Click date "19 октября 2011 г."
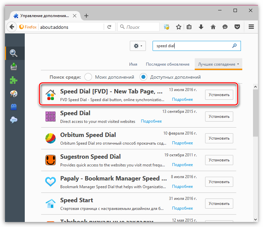The width and height of the screenshot is (263, 227). point(180,155)
